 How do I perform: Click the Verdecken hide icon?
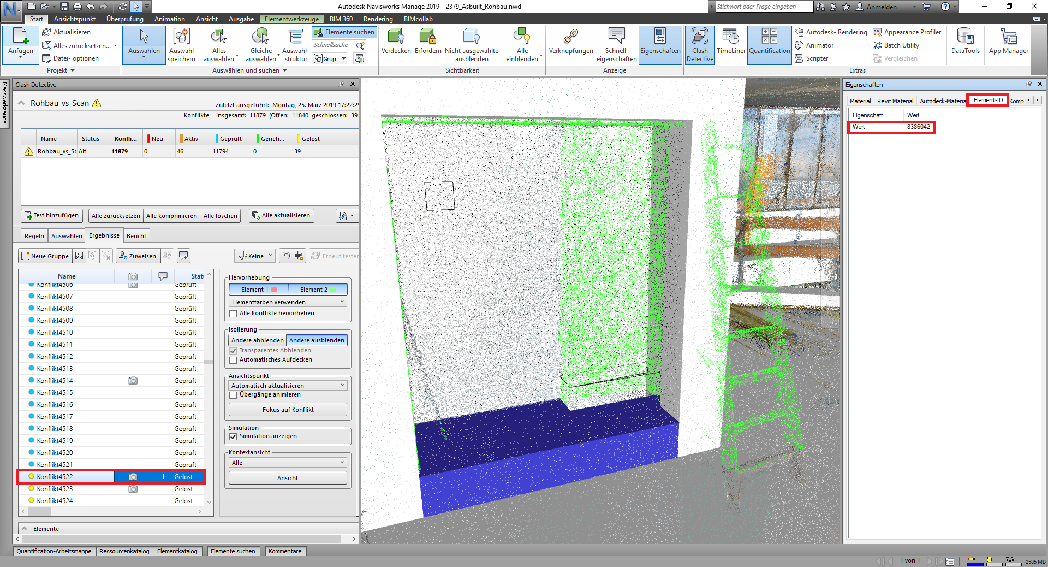[396, 43]
